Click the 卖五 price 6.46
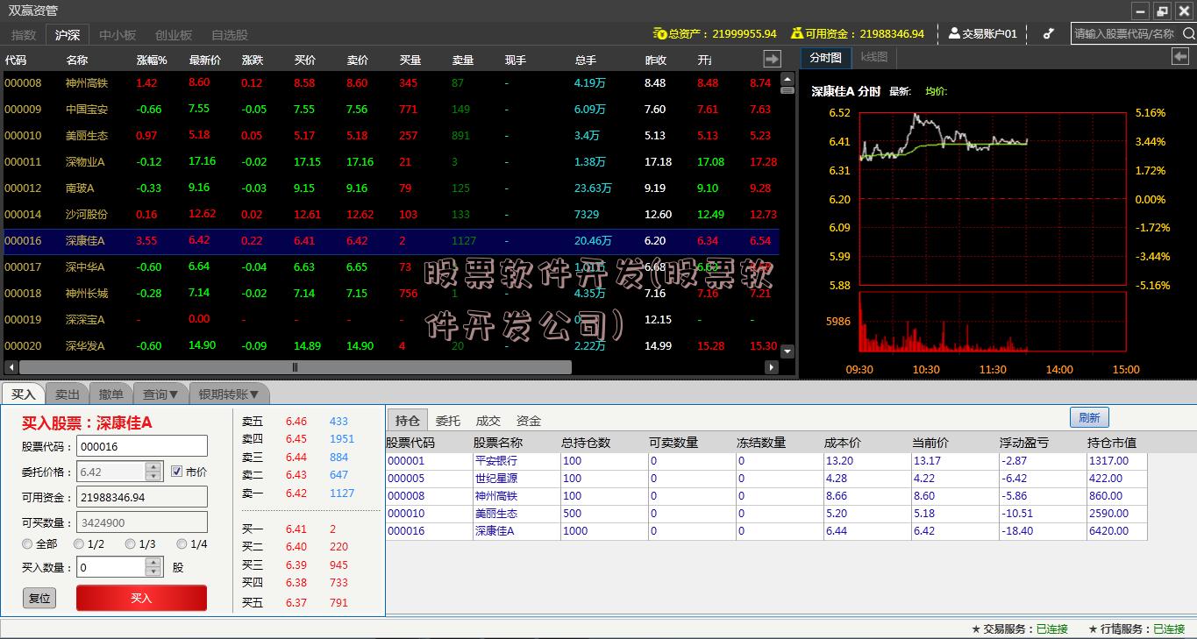The width and height of the screenshot is (1197, 639). pyautogui.click(x=296, y=422)
